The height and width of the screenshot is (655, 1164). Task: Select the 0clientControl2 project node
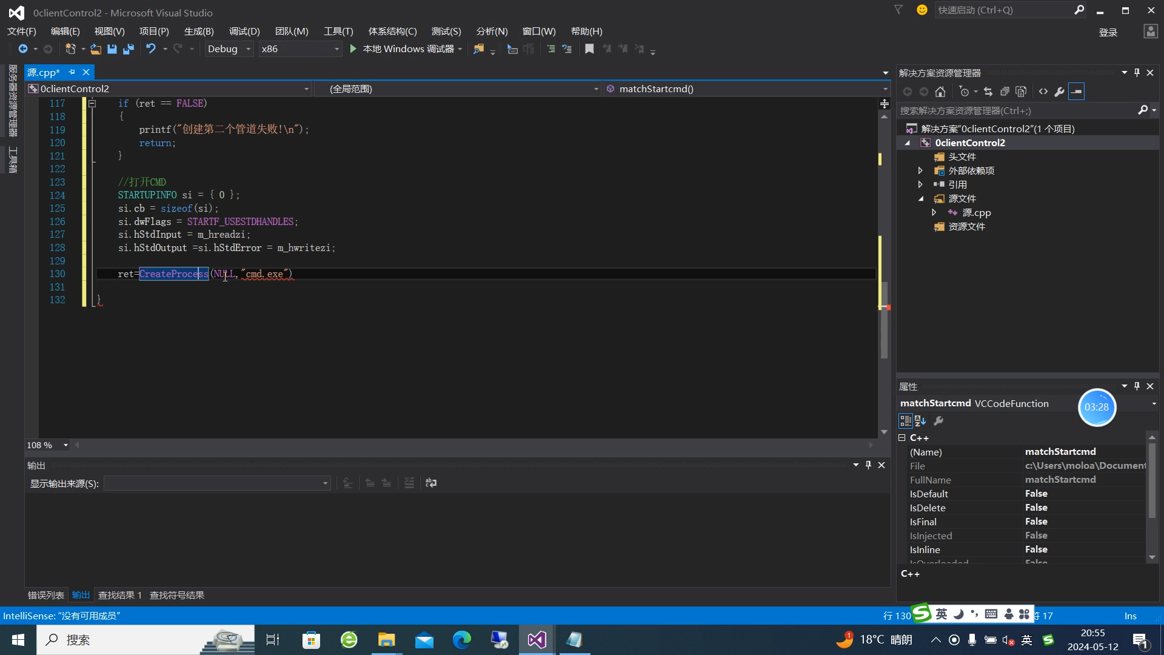click(x=970, y=143)
